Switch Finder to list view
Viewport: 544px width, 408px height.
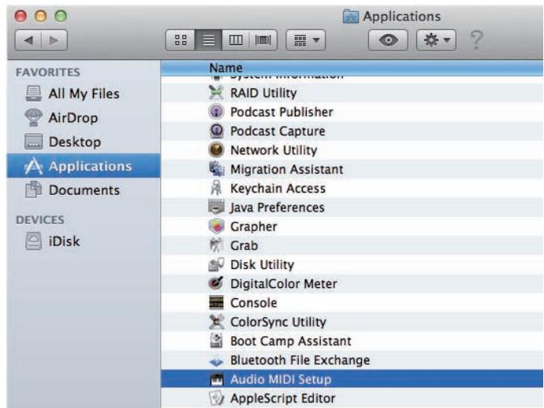208,40
